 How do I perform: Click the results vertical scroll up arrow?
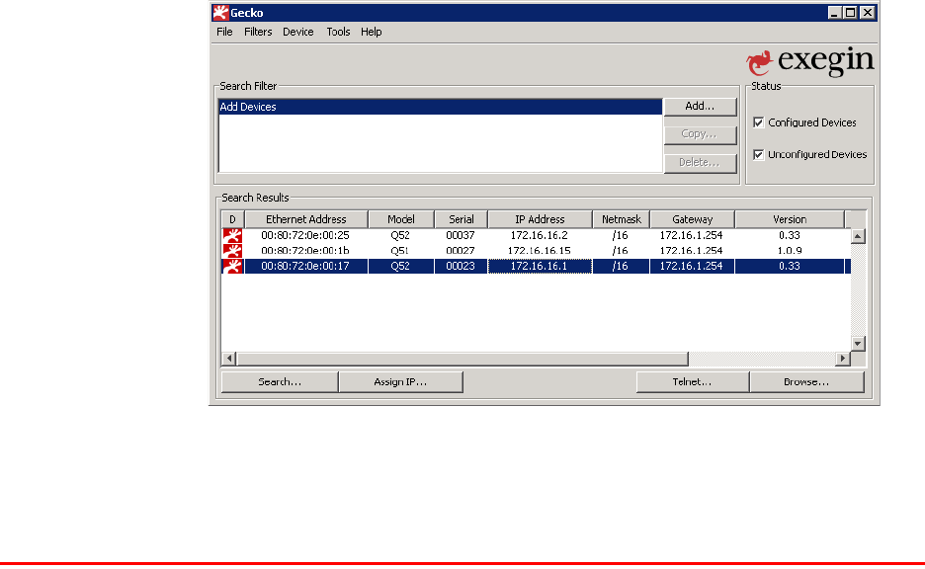tap(858, 236)
